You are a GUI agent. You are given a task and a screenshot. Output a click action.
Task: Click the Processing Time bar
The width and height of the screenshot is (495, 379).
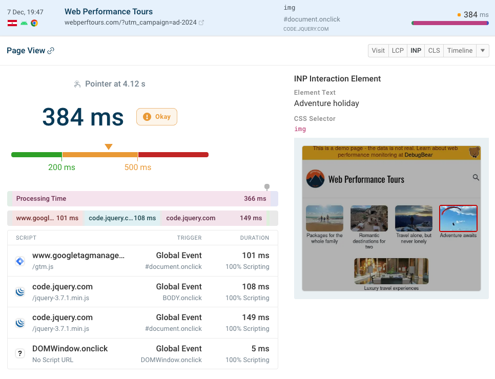point(138,199)
